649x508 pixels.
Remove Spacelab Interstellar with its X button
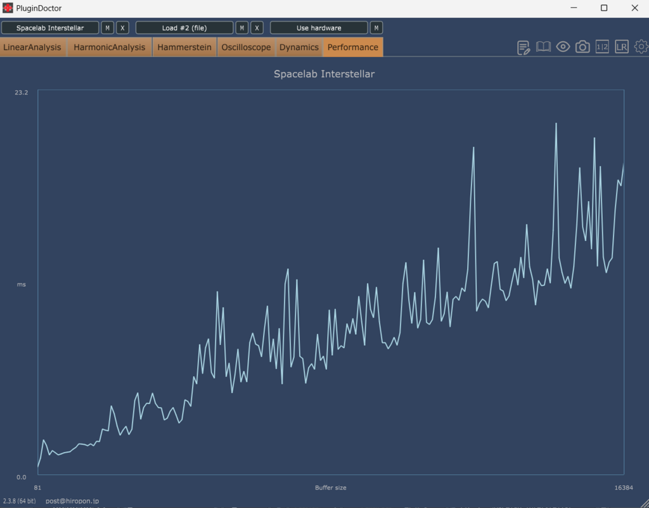click(x=122, y=28)
